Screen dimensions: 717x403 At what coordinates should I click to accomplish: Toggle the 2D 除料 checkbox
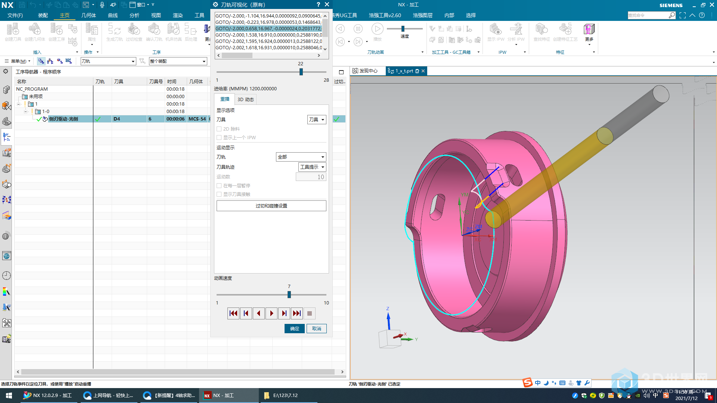point(219,129)
